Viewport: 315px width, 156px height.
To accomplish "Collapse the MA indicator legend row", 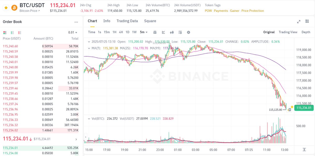I will click(x=89, y=48).
